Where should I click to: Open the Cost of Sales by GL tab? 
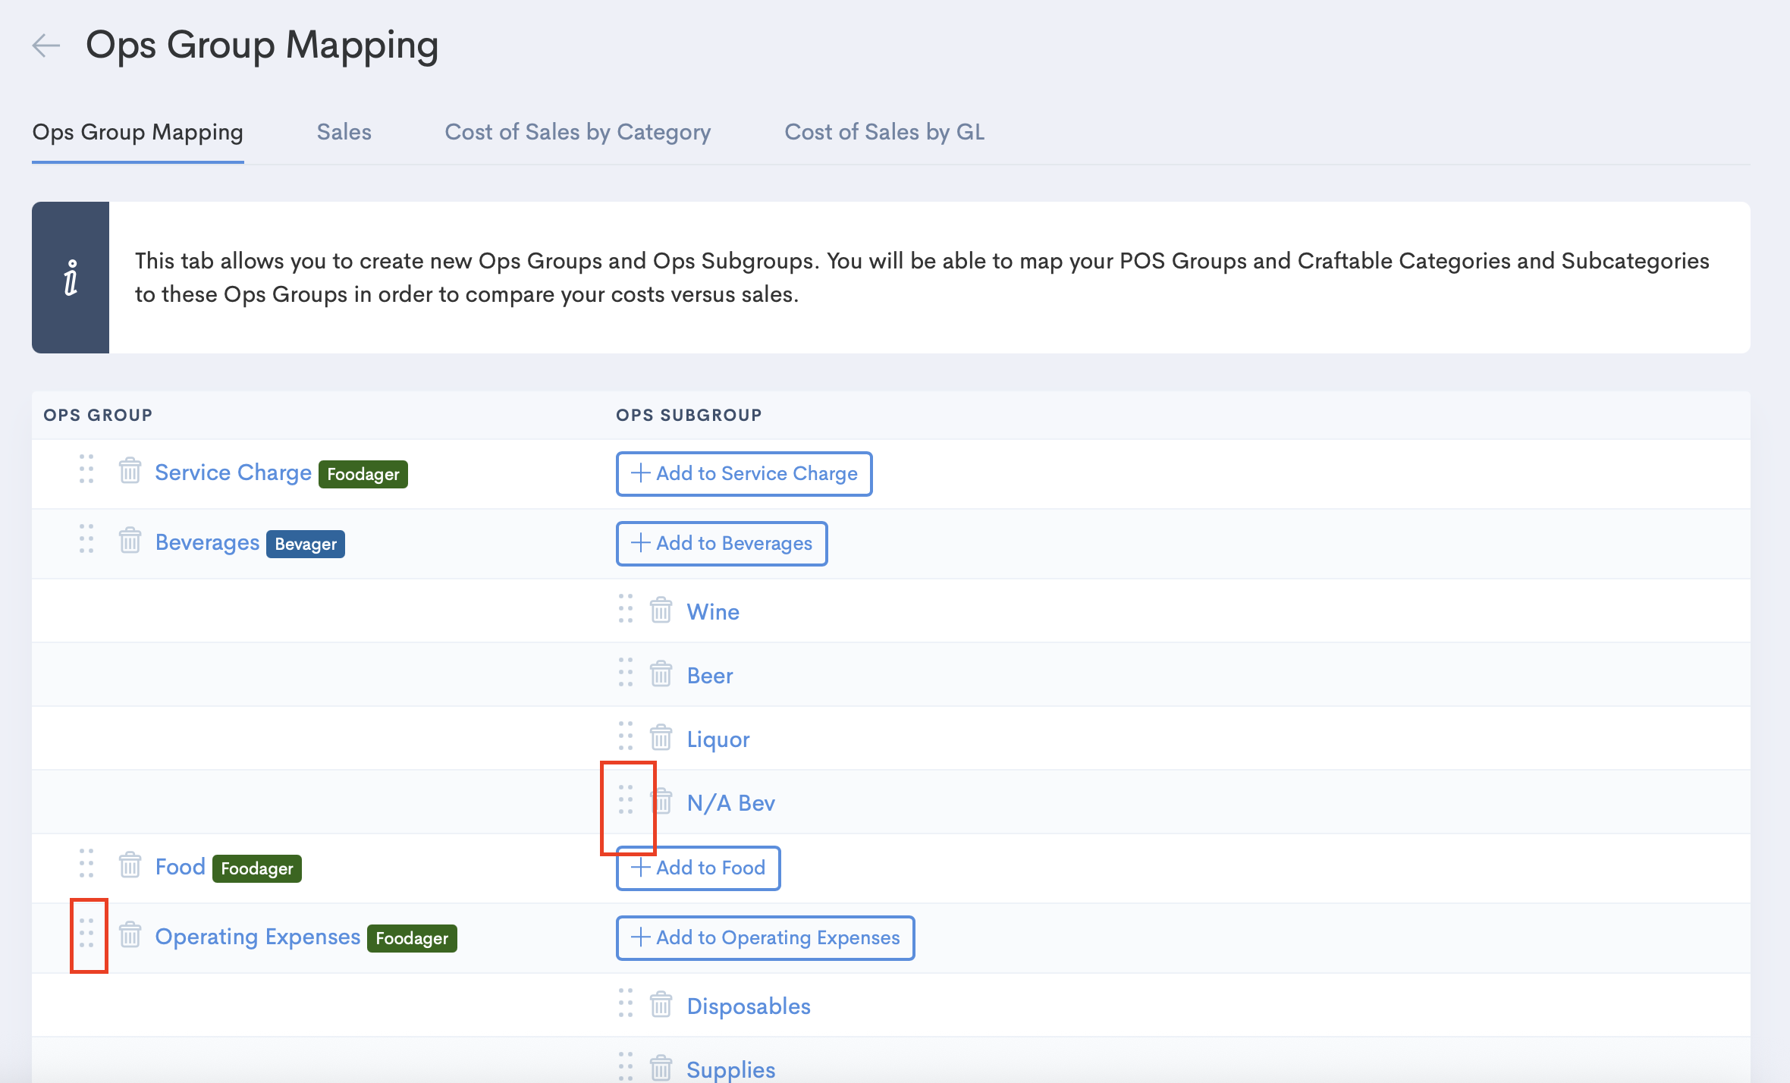[x=884, y=132]
